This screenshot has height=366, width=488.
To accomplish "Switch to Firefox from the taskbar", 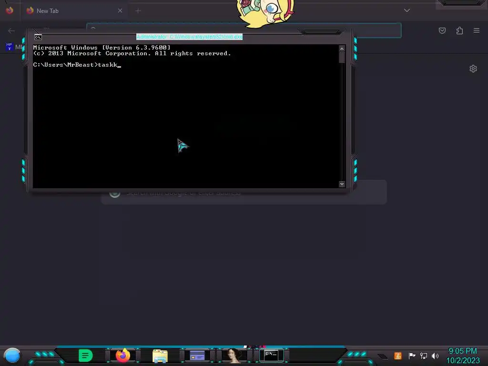I will (x=123, y=356).
